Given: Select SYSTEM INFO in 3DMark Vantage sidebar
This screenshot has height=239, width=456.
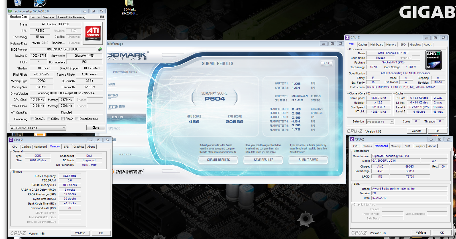Looking at the screenshot, I should point(116,107).
